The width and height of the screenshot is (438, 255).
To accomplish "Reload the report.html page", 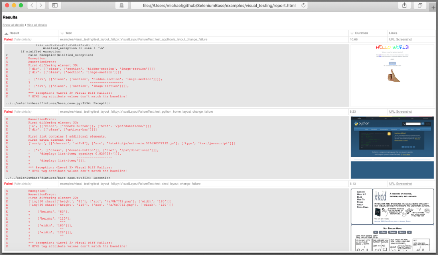I will 304,6.
